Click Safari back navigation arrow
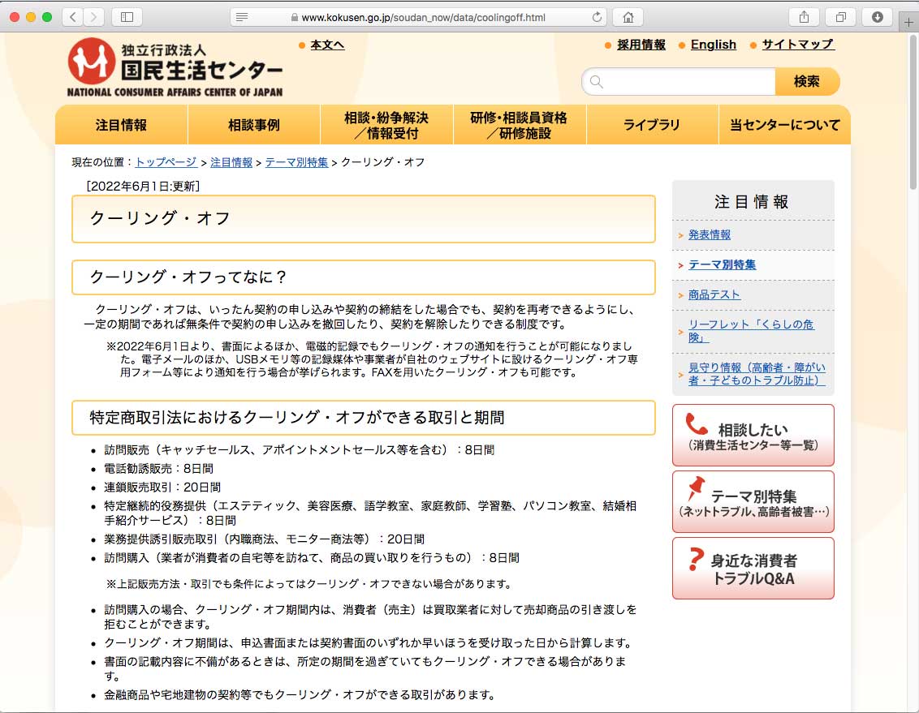919x713 pixels. point(73,17)
